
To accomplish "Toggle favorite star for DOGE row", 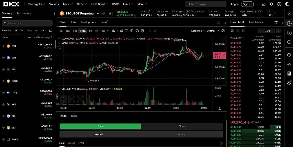I will (3, 81).
